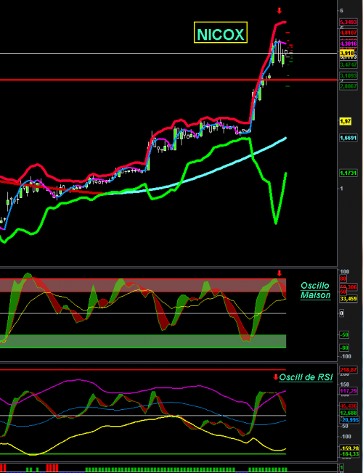This screenshot has width=363, height=473.
Task: Select the green 3,1093 price tag
Action: click(348, 75)
